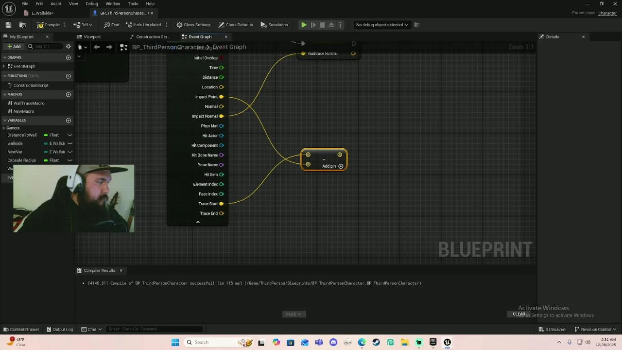Focus the My Blueprint search field
The image size is (622, 350).
(x=45, y=46)
